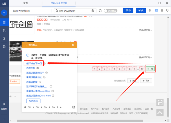The image size is (171, 123).
Task: Open the team collaboration sidebar icon
Action: click(4, 30)
